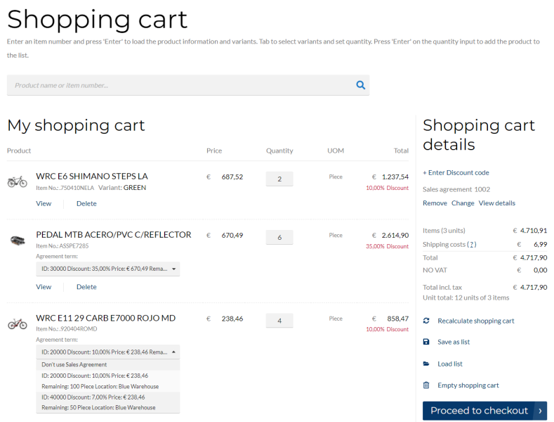Click the trash can icon
The image size is (554, 422).
point(426,385)
